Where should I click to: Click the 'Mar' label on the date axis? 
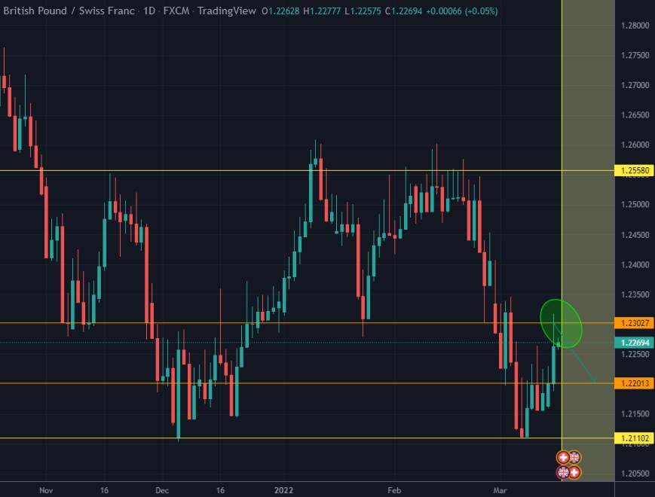[x=500, y=489]
